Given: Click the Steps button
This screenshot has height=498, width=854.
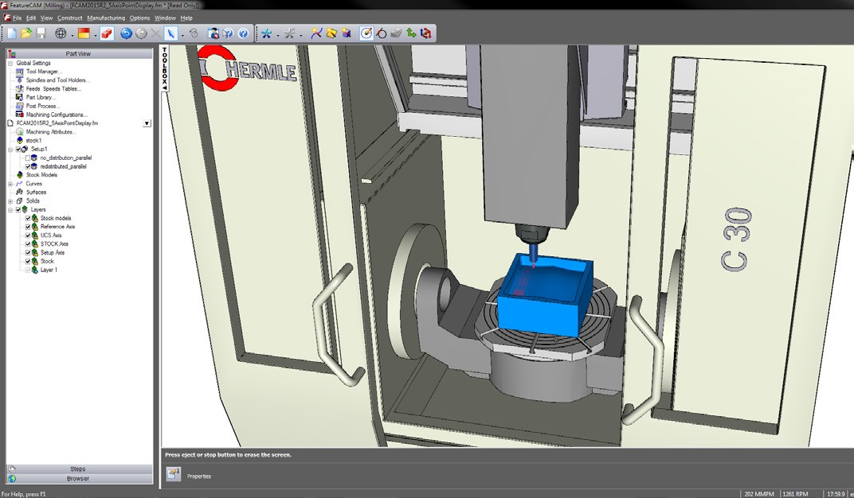Looking at the screenshot, I should 78,469.
